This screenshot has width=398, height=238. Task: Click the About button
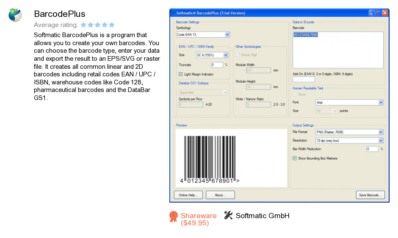click(220, 195)
